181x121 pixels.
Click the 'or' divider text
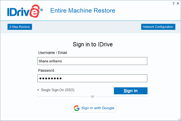coord(92,97)
